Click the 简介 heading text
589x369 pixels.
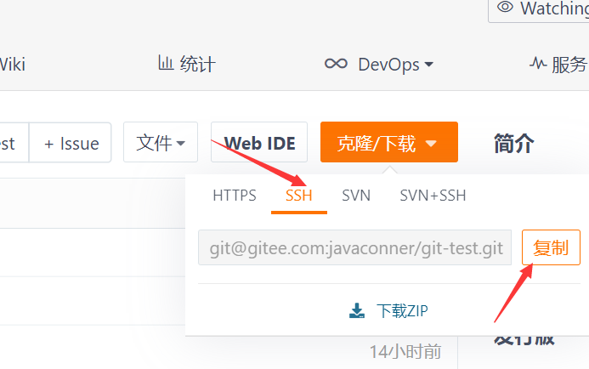[x=514, y=143]
